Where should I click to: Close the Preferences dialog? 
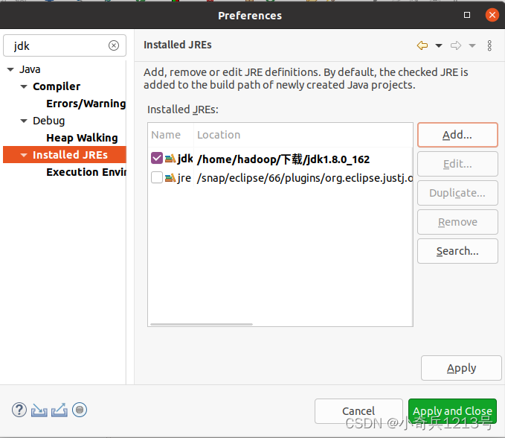click(492, 15)
